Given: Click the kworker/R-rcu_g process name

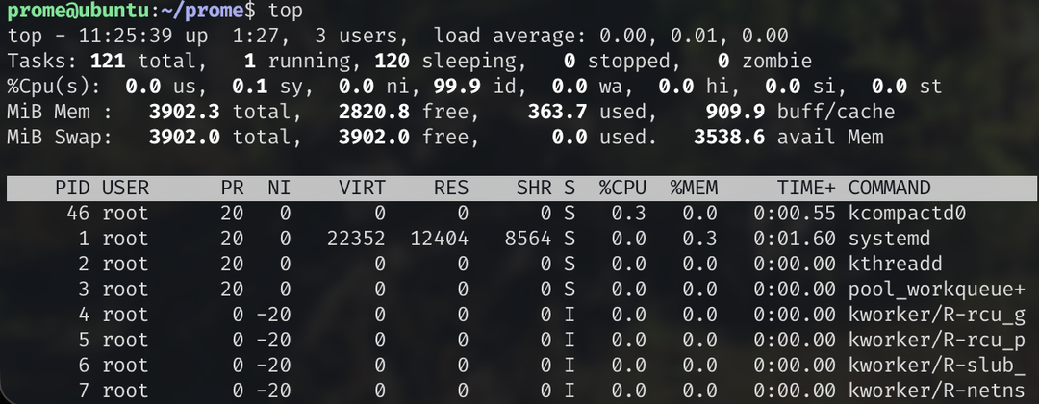Looking at the screenshot, I should [x=936, y=313].
